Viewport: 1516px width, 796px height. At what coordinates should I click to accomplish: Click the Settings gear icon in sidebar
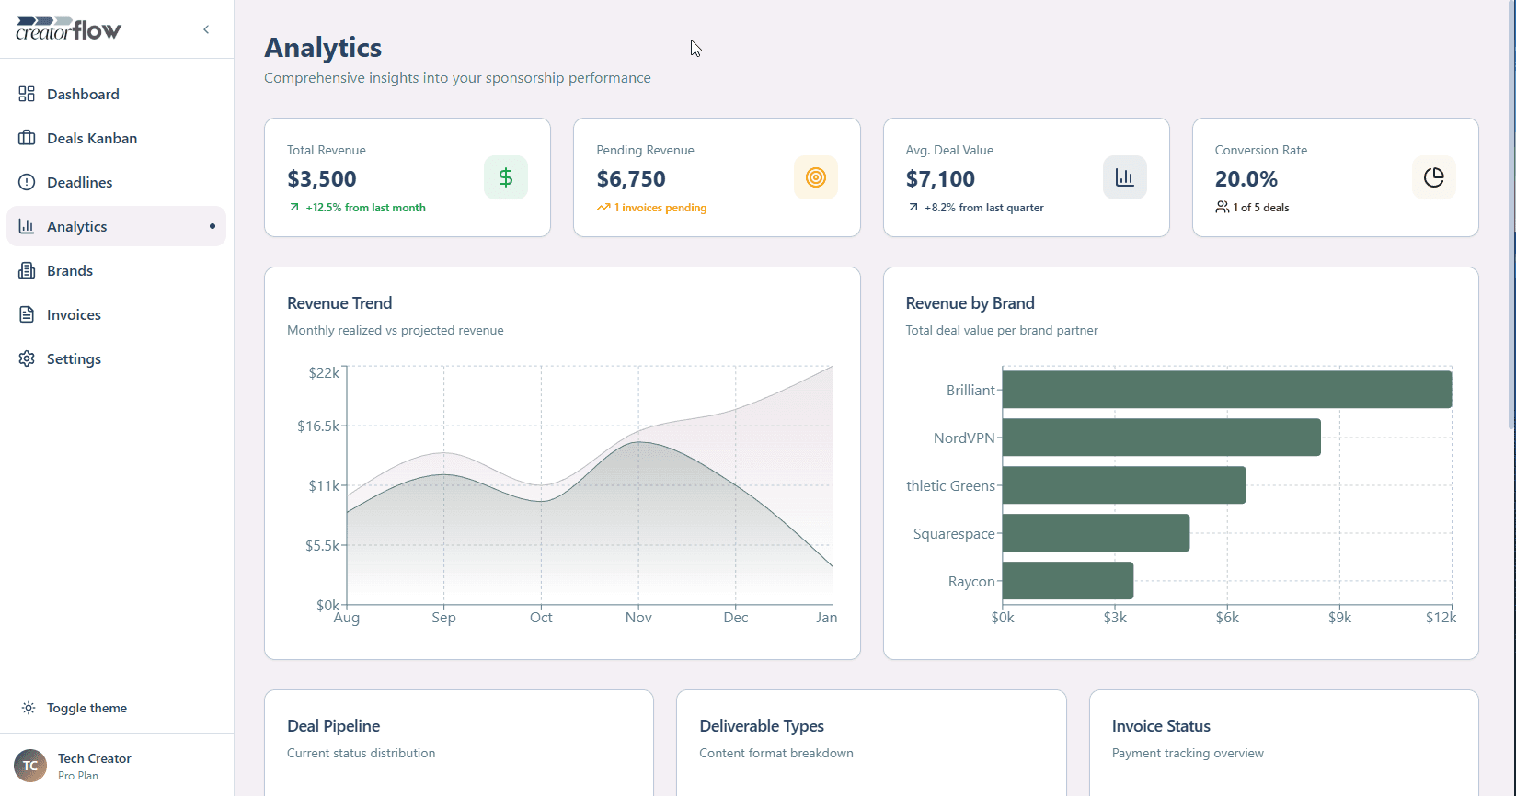click(x=27, y=358)
